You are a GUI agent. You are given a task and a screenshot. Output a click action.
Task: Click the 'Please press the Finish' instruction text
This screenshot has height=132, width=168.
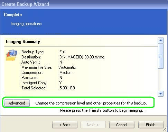[102, 110]
